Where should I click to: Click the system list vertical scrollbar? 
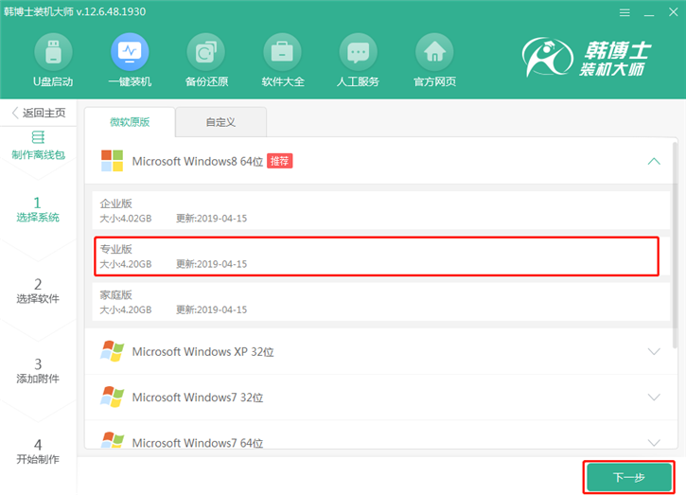675,246
